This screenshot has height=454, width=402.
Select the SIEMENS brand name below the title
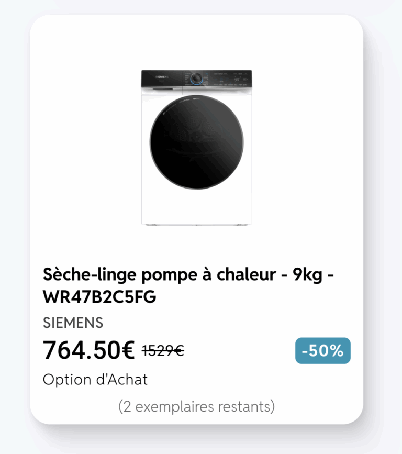[x=73, y=323]
